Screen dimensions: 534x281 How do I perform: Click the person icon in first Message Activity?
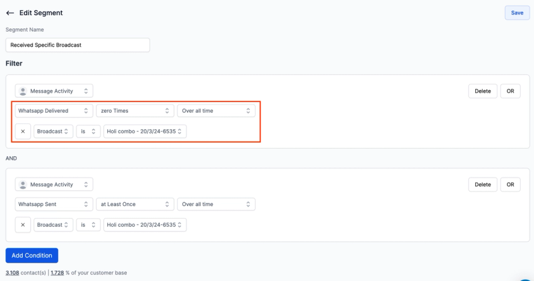tap(23, 91)
